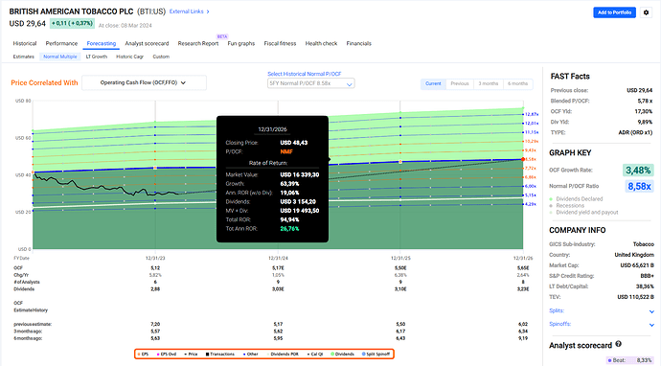Screen dimensions: 661x366
Task: Click the Select Historical Normal P/OCF label
Action: [305, 74]
